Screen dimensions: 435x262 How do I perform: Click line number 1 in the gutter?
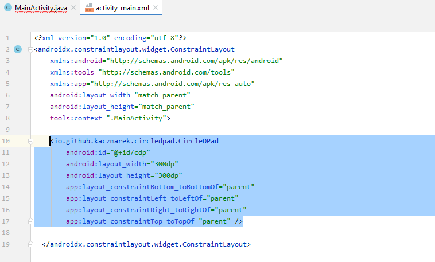pos(7,38)
